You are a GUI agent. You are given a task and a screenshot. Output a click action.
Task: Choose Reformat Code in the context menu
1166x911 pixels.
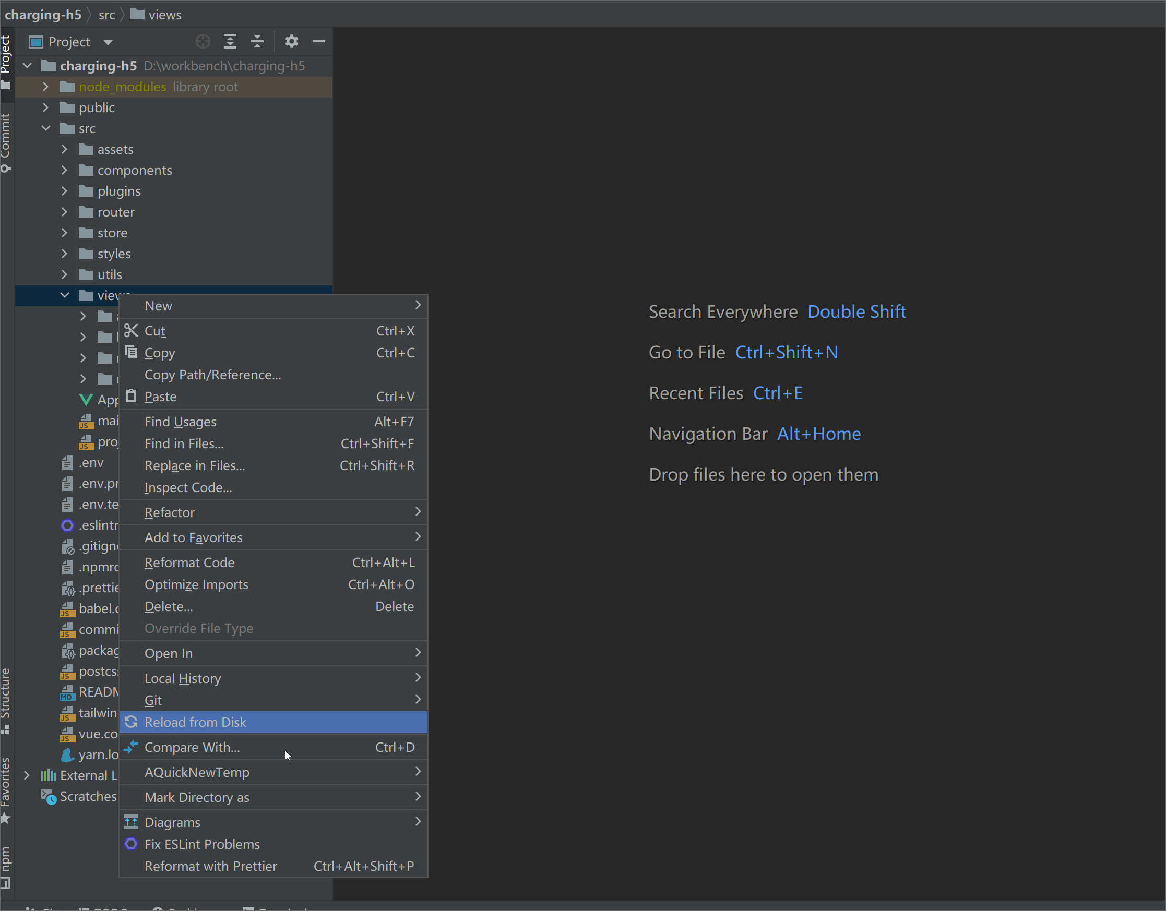point(273,562)
